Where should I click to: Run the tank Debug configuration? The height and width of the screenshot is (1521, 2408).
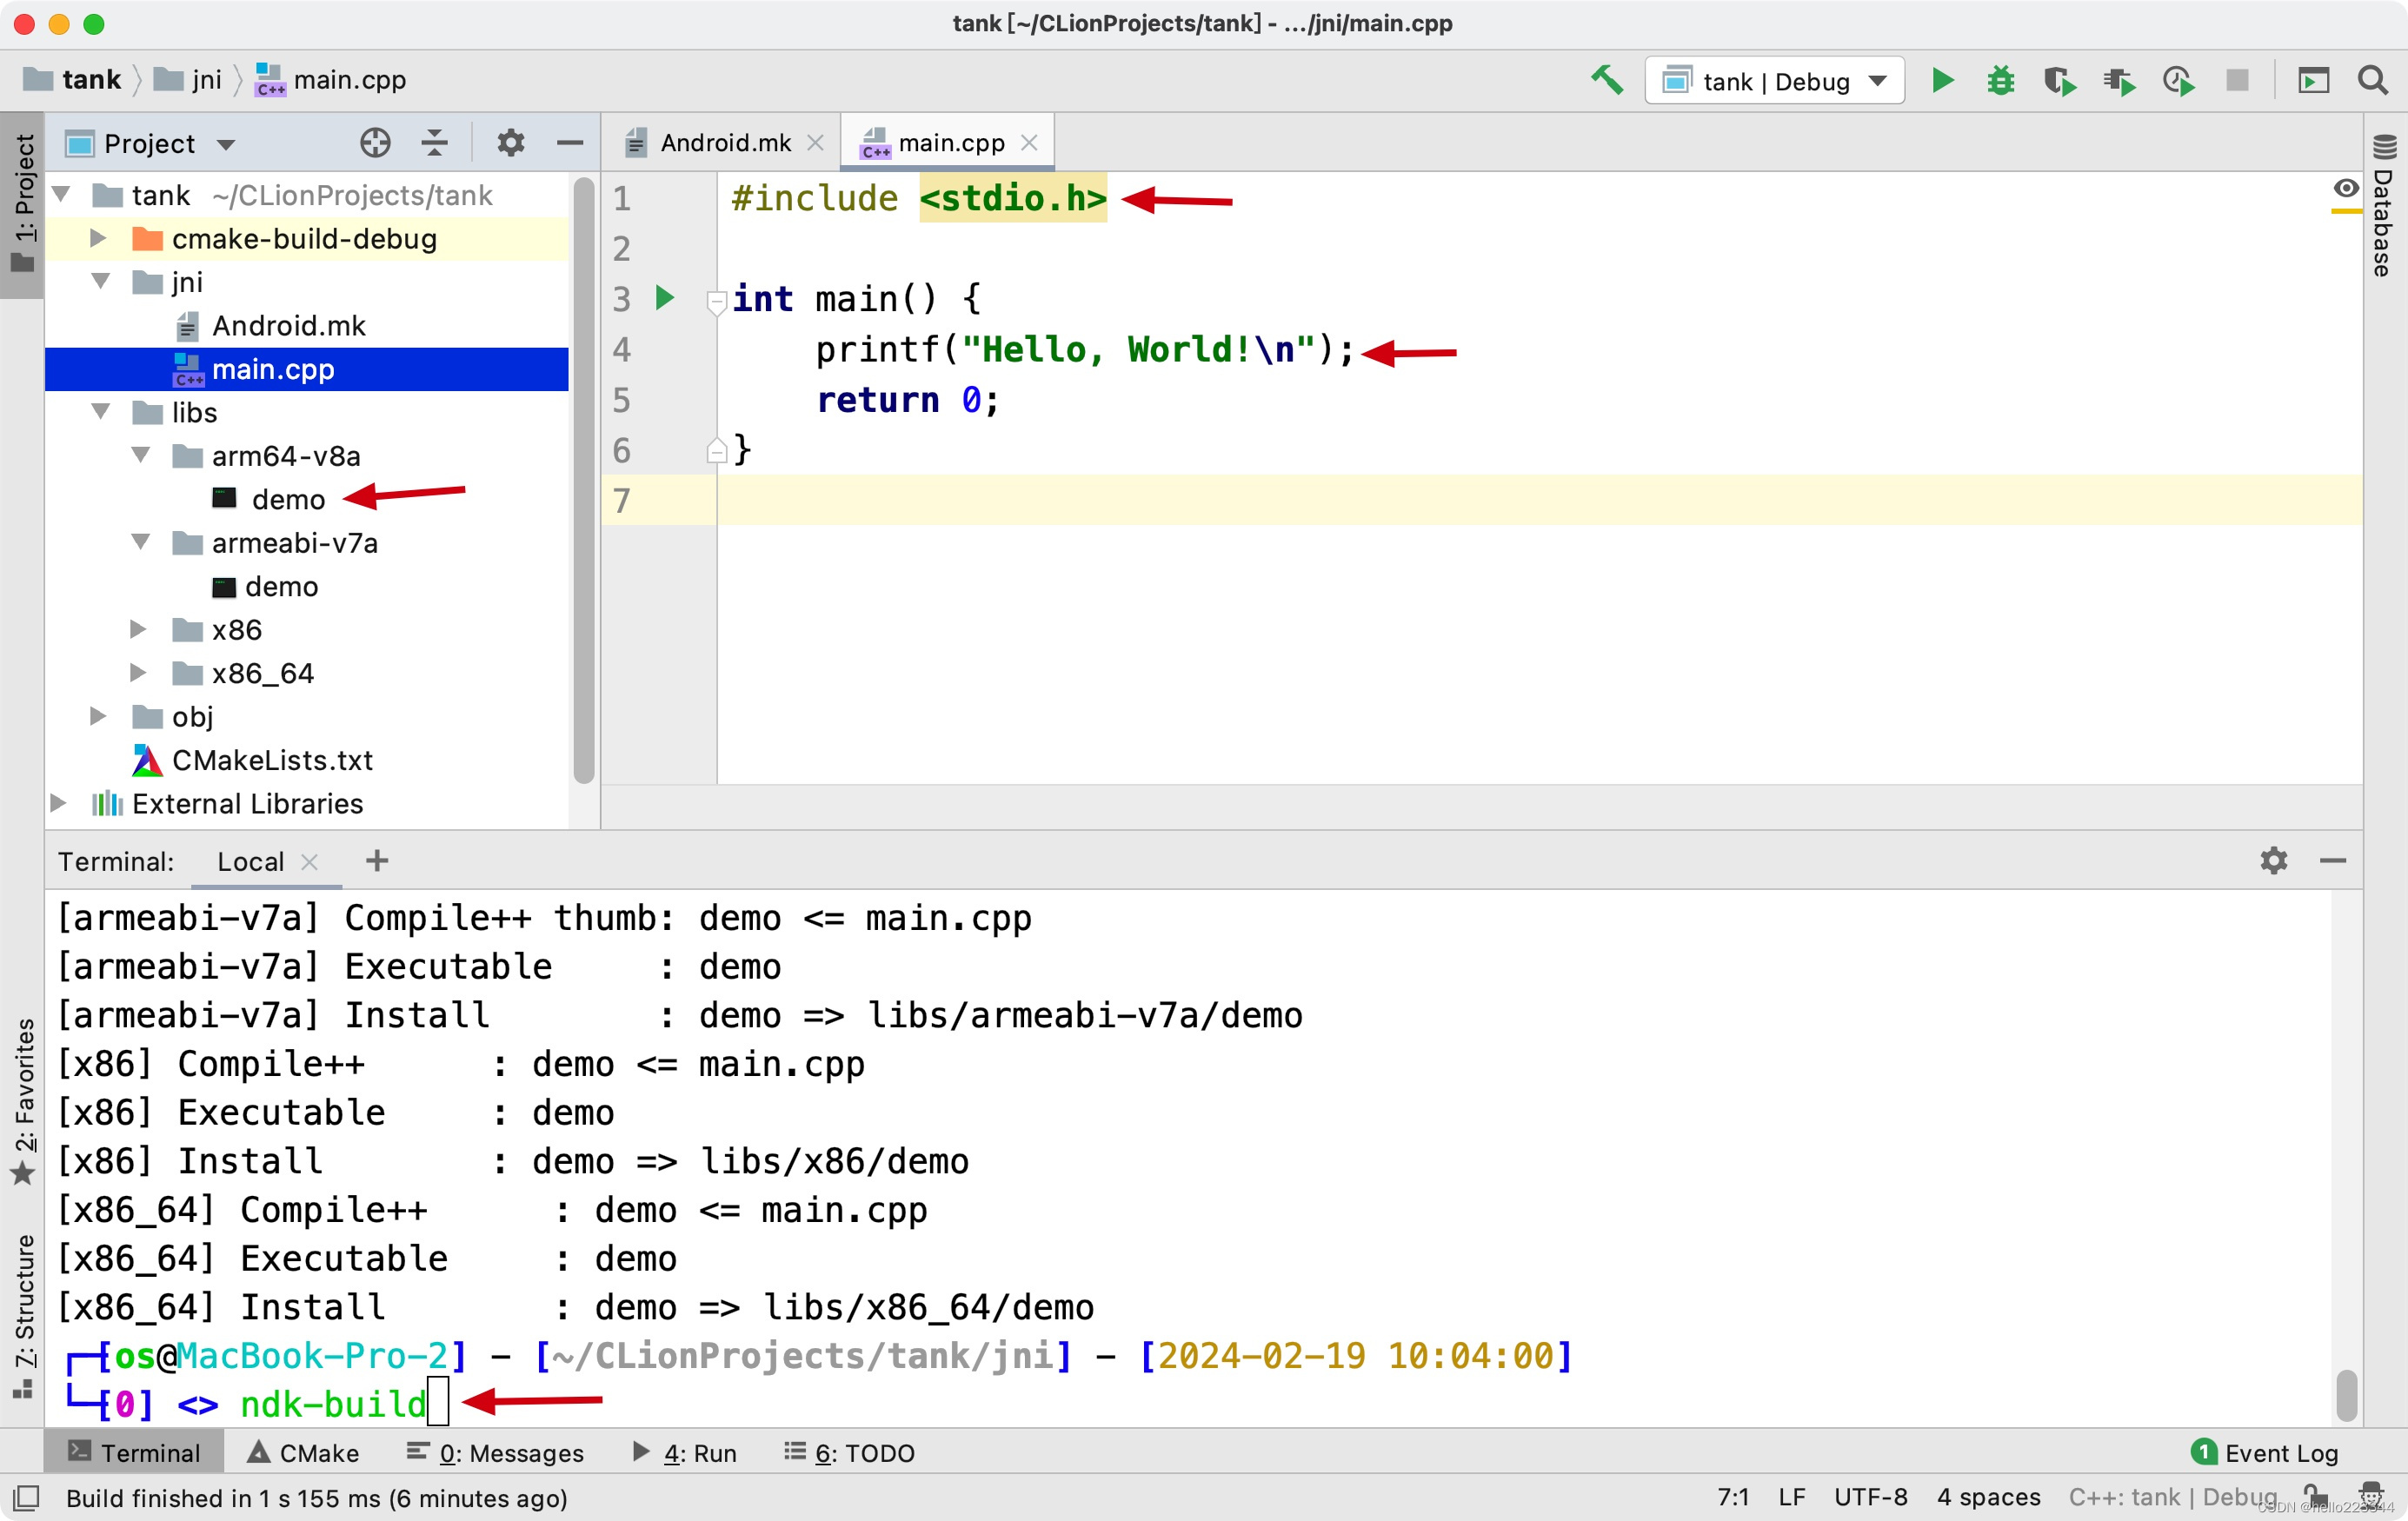click(1942, 80)
